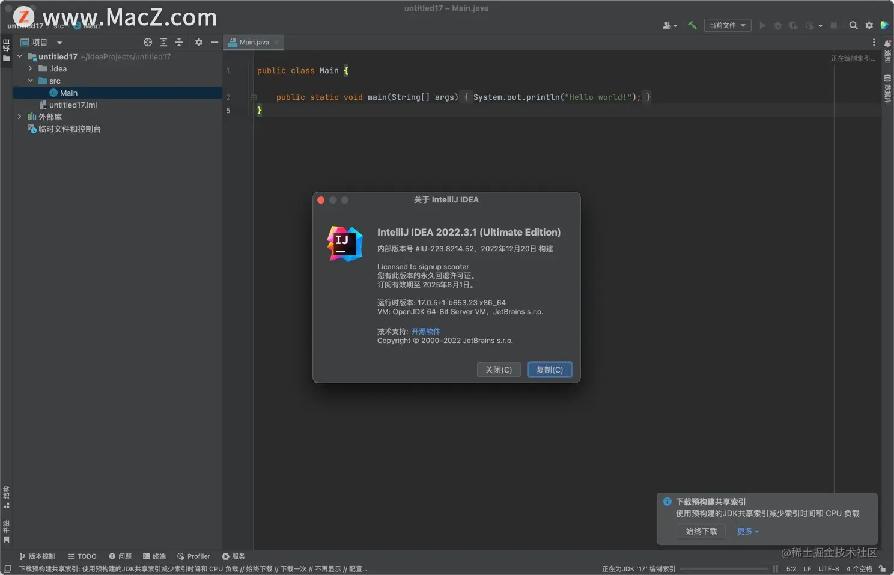
Task: Click the indexing progress bar in status bar
Action: 724,568
